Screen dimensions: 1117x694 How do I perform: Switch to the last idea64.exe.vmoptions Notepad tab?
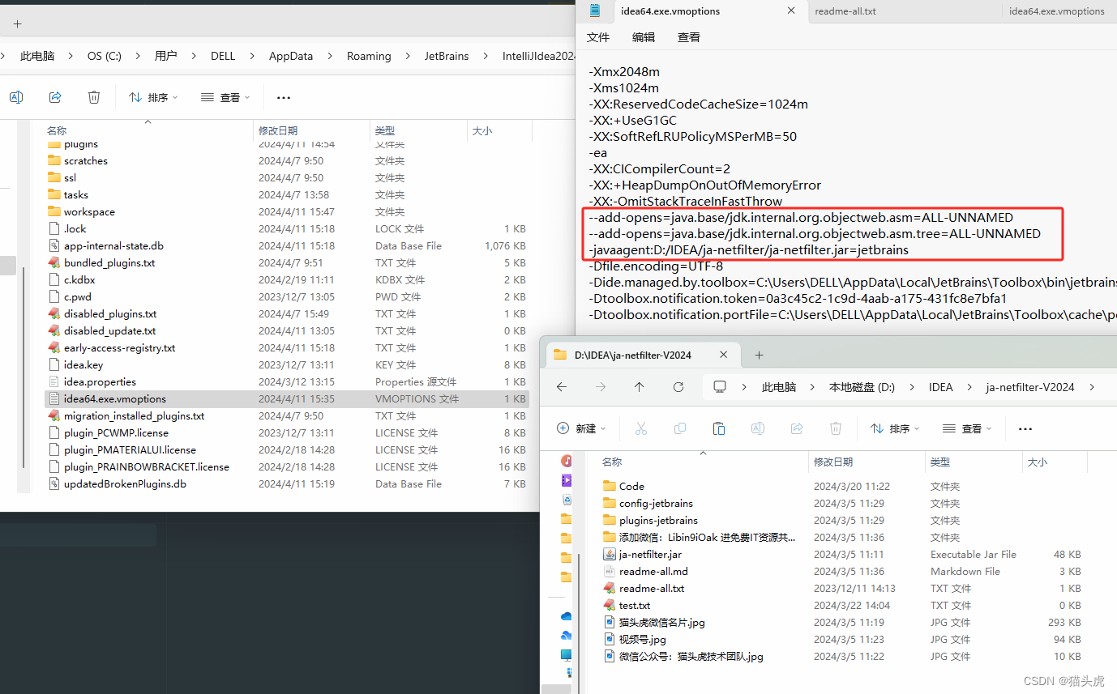1056,11
